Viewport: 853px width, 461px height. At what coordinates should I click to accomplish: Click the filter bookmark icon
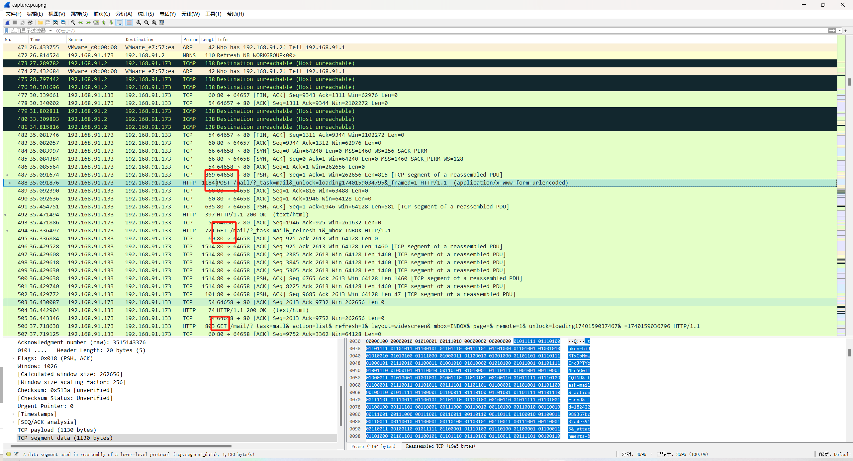[x=7, y=31]
